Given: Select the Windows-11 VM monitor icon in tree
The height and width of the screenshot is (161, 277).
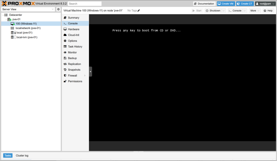Looking at the screenshot, I should [x=12, y=24].
